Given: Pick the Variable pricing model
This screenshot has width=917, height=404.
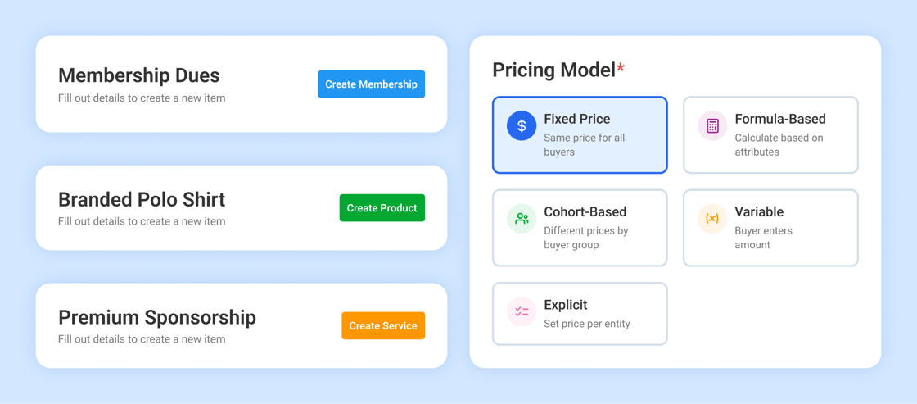Looking at the screenshot, I should (x=770, y=228).
